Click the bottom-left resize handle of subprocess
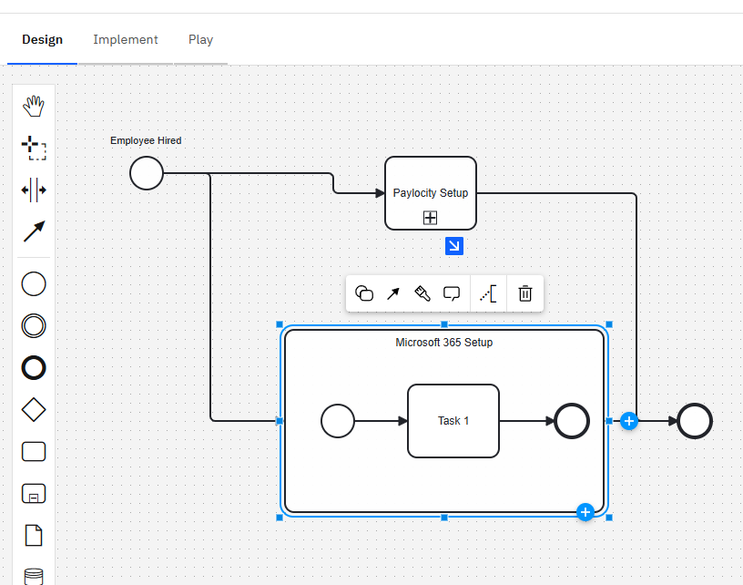Viewport: 743px width, 585px height. click(280, 518)
